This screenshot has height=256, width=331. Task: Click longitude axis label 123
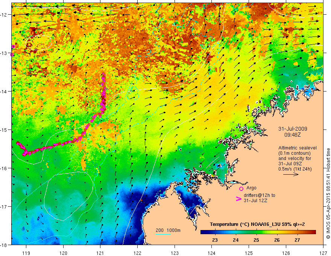coord(175,253)
